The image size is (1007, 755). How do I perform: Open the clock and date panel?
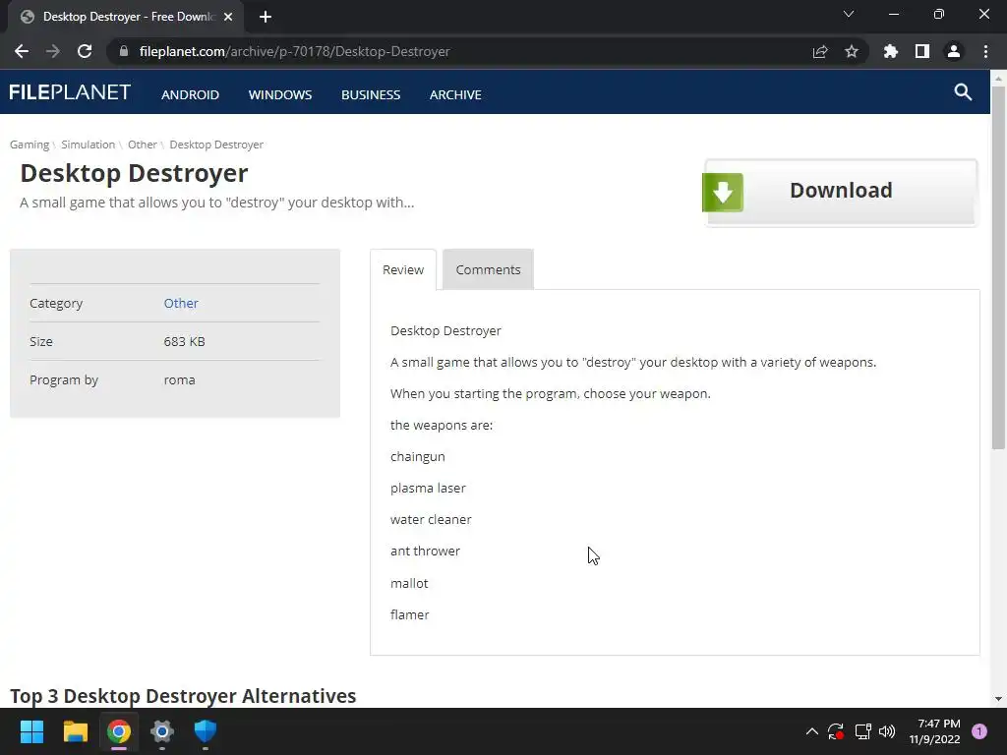click(934, 731)
